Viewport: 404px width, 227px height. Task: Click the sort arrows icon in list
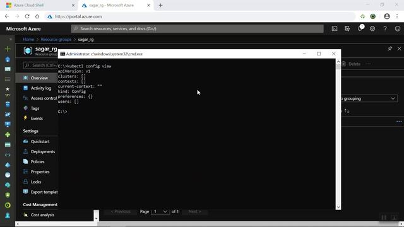[347, 111]
